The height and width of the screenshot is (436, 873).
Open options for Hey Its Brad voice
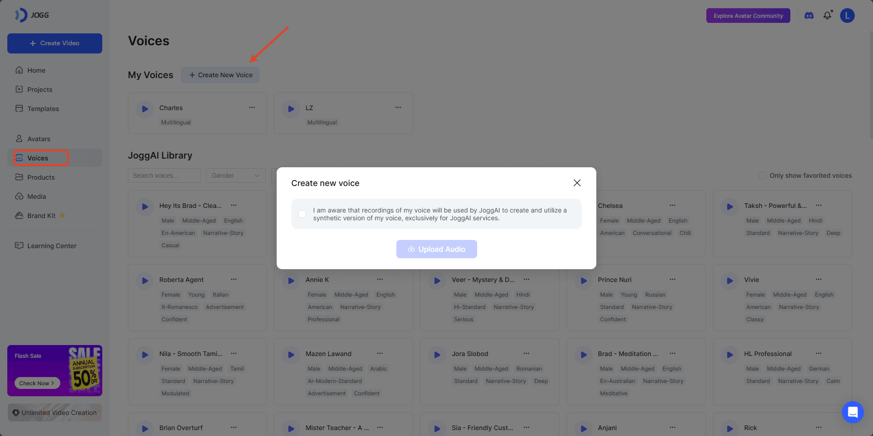click(234, 205)
